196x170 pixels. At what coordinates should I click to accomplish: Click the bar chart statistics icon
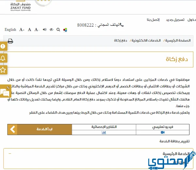tap(104, 132)
